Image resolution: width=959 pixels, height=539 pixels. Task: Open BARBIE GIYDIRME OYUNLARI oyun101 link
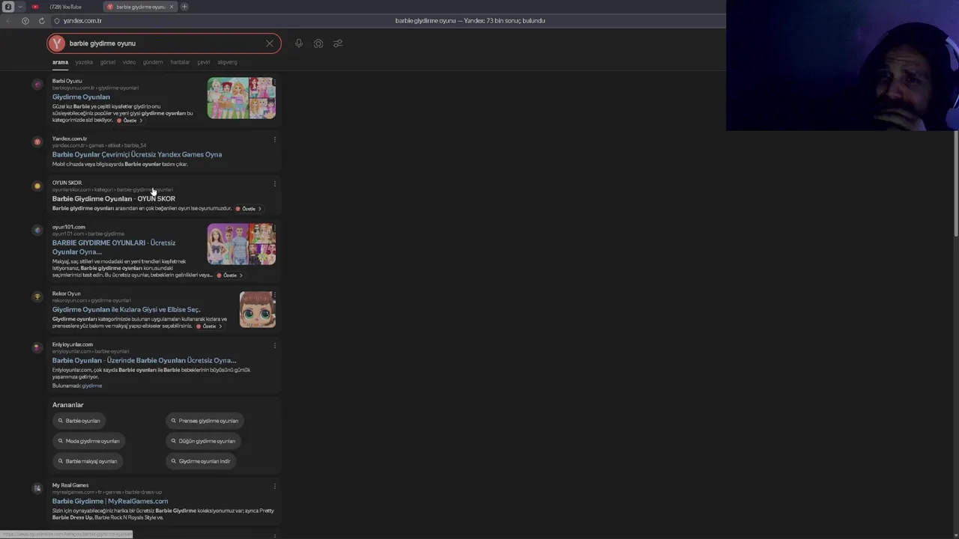pos(114,247)
